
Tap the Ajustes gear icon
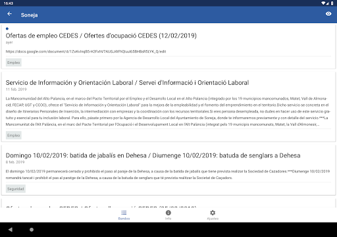click(x=213, y=213)
